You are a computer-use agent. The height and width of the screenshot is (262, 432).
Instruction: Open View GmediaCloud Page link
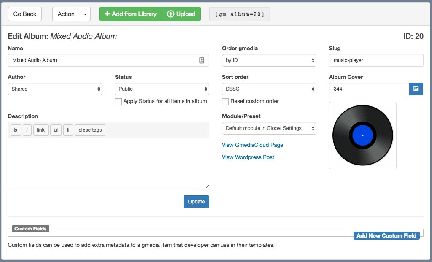pos(252,145)
